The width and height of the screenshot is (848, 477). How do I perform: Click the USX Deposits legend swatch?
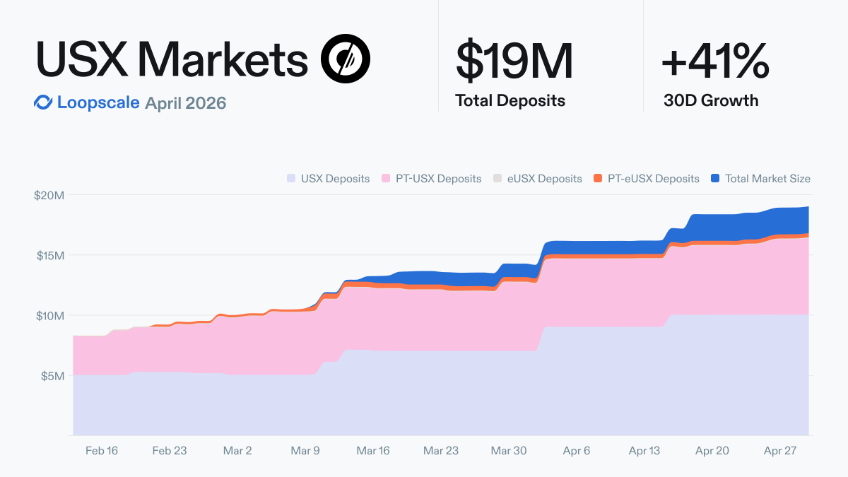click(x=291, y=179)
